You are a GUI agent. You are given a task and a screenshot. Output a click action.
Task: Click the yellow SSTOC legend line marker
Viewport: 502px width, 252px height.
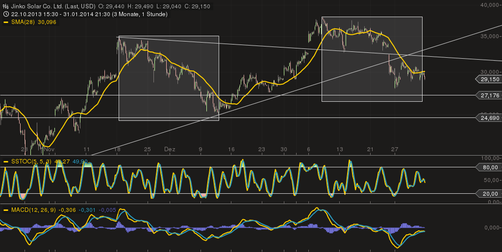click(5, 162)
